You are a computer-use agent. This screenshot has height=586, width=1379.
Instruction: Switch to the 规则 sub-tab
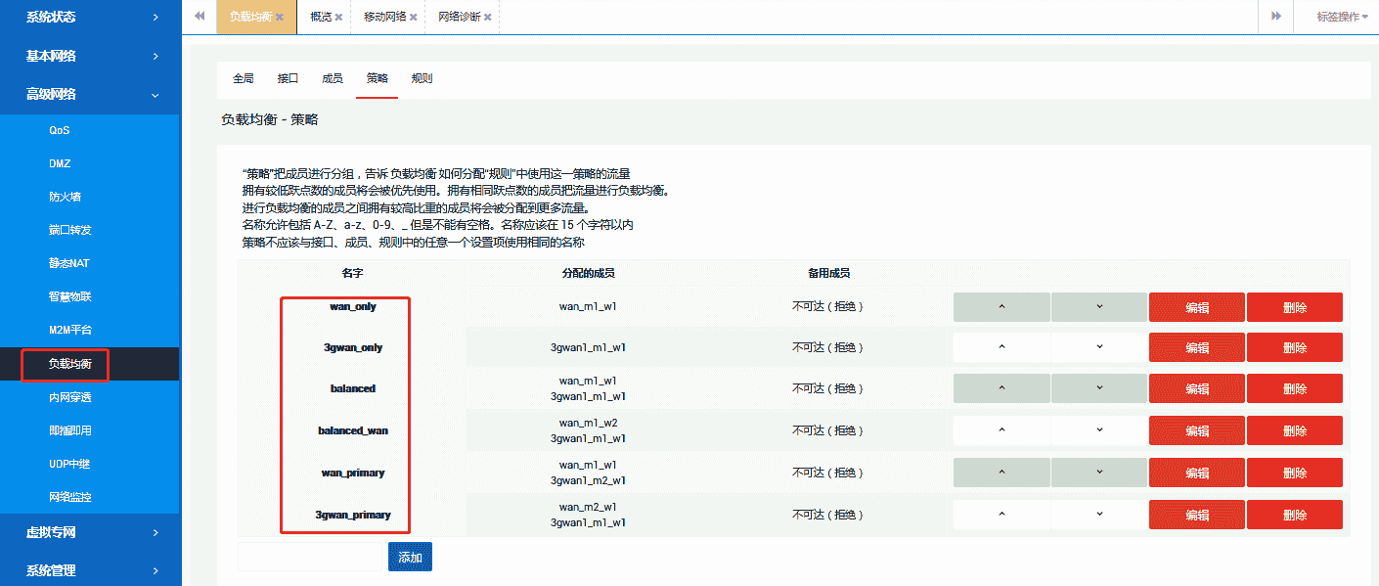point(422,78)
